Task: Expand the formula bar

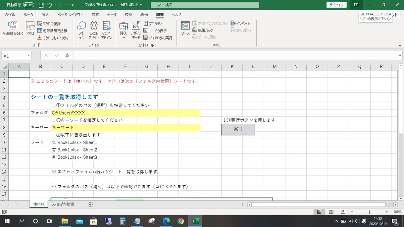Action: (400, 56)
